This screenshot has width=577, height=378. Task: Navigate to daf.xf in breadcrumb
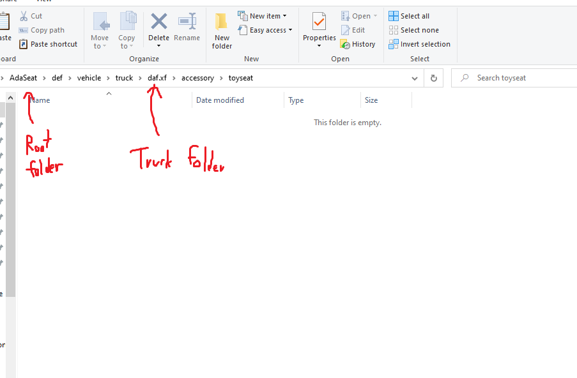(x=157, y=78)
